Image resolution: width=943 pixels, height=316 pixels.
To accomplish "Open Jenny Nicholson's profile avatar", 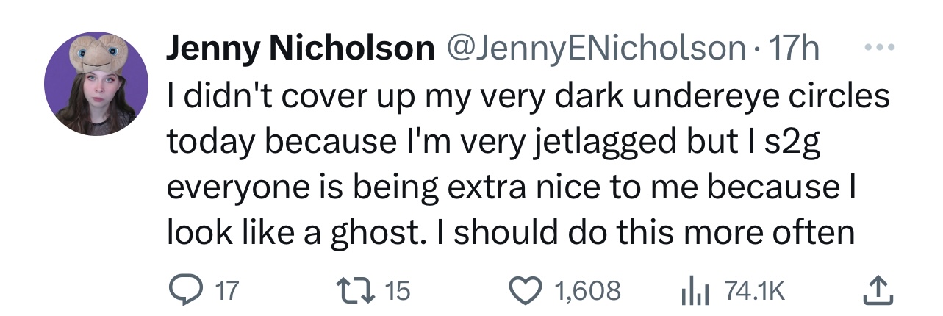I will (96, 83).
